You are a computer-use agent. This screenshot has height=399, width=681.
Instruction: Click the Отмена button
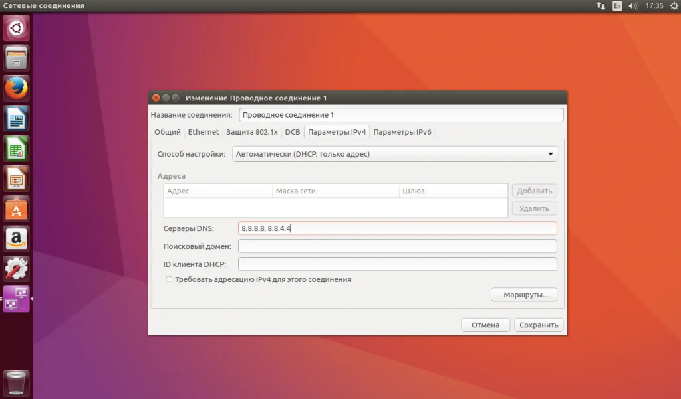tap(485, 325)
